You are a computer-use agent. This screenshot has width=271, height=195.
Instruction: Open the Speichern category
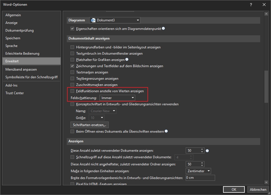tap(31, 38)
